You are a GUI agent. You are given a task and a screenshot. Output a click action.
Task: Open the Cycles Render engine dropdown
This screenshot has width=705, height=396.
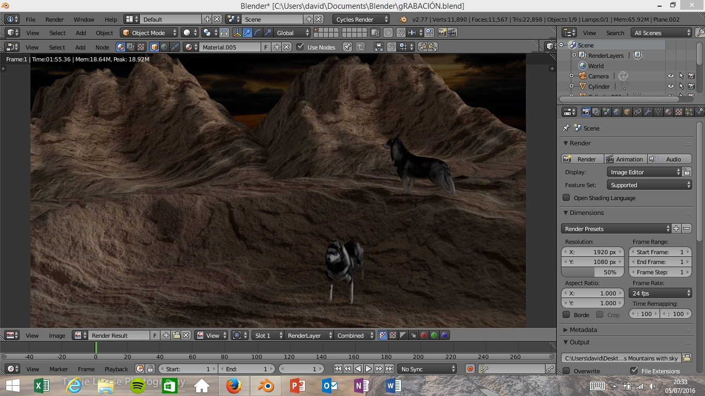361,20
